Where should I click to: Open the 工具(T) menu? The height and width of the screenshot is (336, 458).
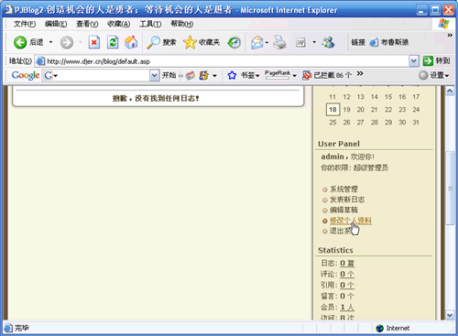click(x=150, y=24)
